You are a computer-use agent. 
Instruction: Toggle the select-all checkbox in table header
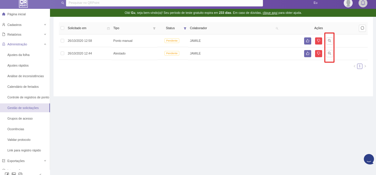coord(62,28)
